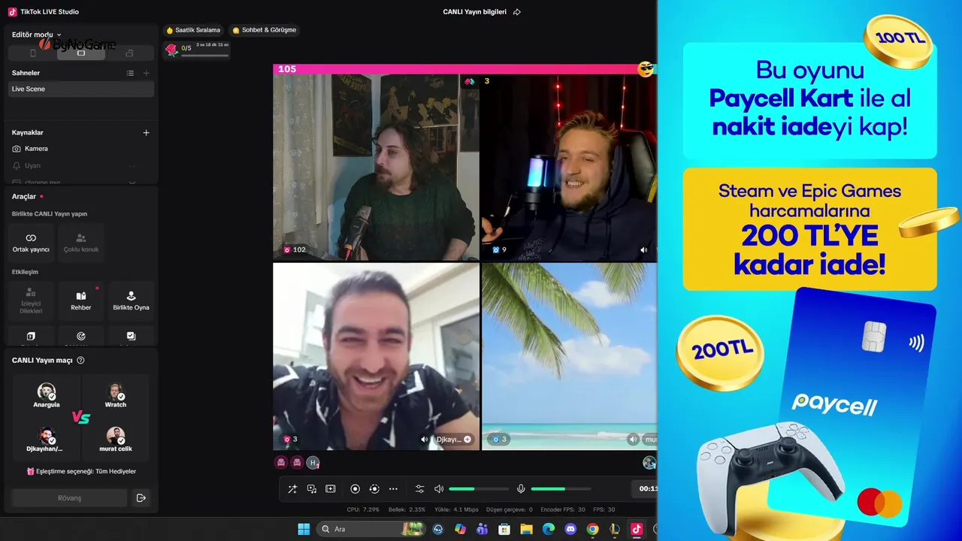
Task: Click the CPU: 7.29% status entry
Action: 362,509
